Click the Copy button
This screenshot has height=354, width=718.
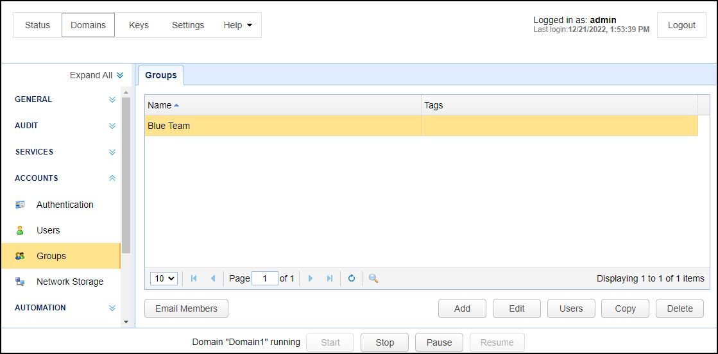pos(626,308)
